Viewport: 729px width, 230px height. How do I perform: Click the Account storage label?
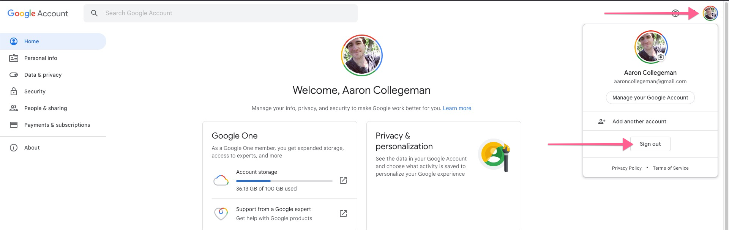coord(257,172)
